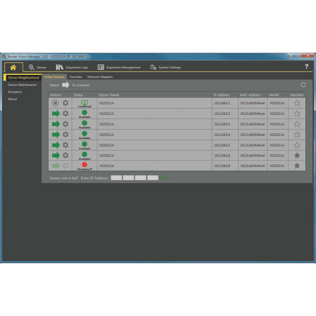Open gear settings for sensor 192.168.0.2

65,113
